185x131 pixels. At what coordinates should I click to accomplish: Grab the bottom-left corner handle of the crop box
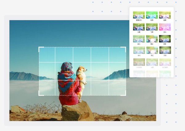[x=41, y=93]
